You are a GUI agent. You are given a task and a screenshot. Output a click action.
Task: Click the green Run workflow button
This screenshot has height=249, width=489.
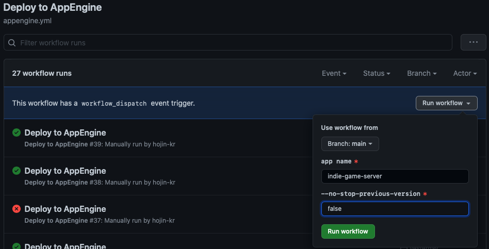348,231
